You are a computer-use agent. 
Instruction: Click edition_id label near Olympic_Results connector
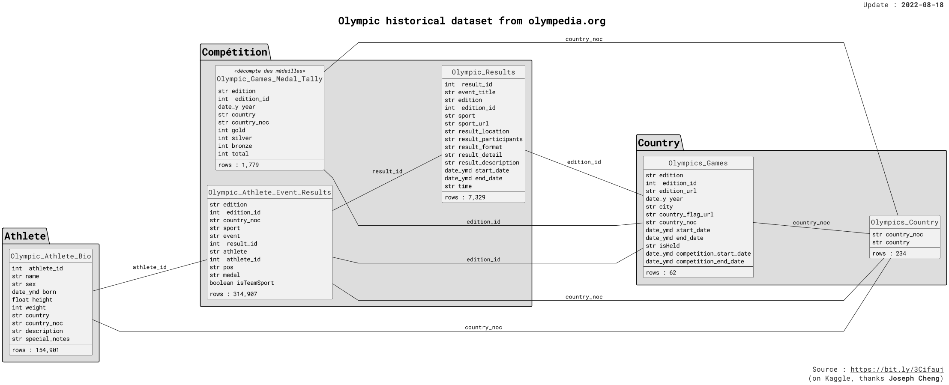pos(584,162)
